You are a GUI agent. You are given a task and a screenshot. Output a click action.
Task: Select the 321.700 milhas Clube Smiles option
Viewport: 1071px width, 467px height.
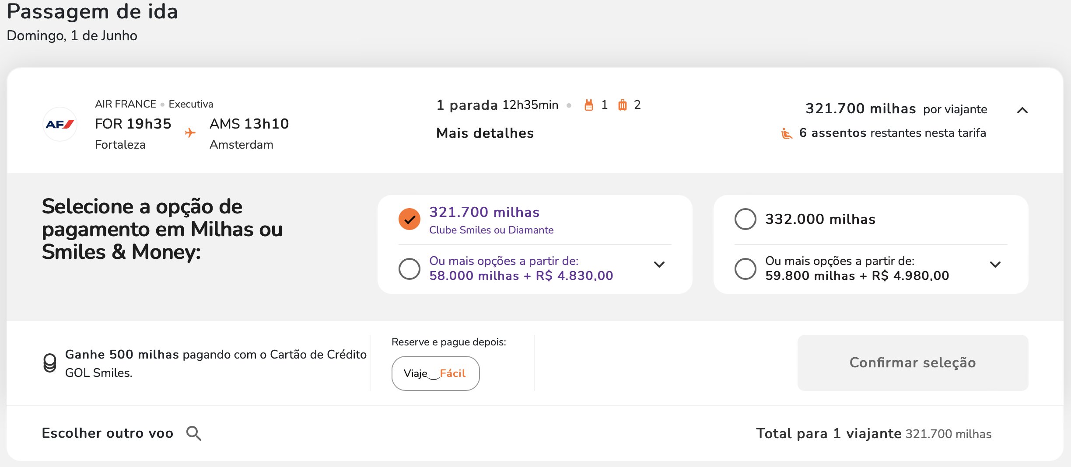[409, 219]
